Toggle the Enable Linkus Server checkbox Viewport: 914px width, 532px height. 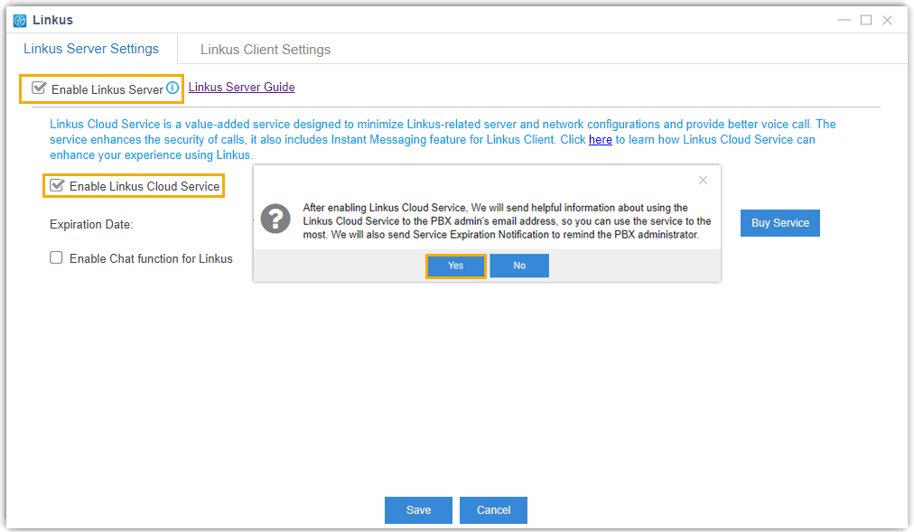coord(39,89)
